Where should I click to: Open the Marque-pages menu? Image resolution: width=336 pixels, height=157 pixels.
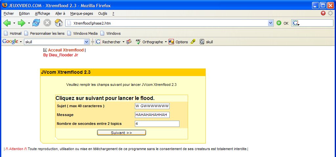tap(81, 13)
